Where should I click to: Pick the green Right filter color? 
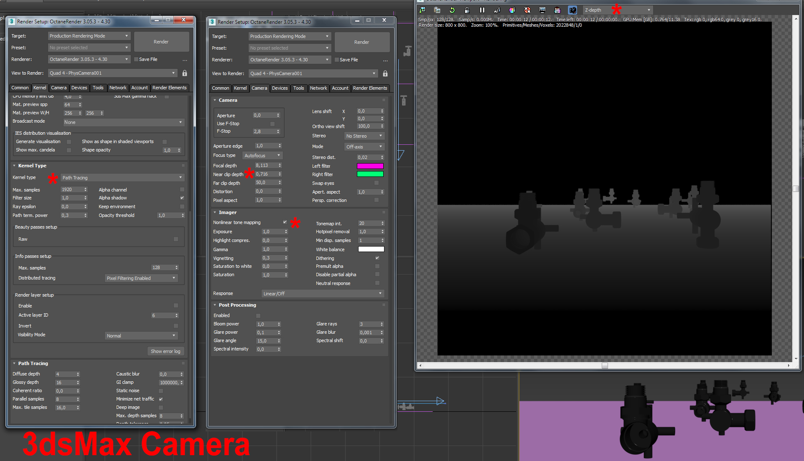point(370,174)
